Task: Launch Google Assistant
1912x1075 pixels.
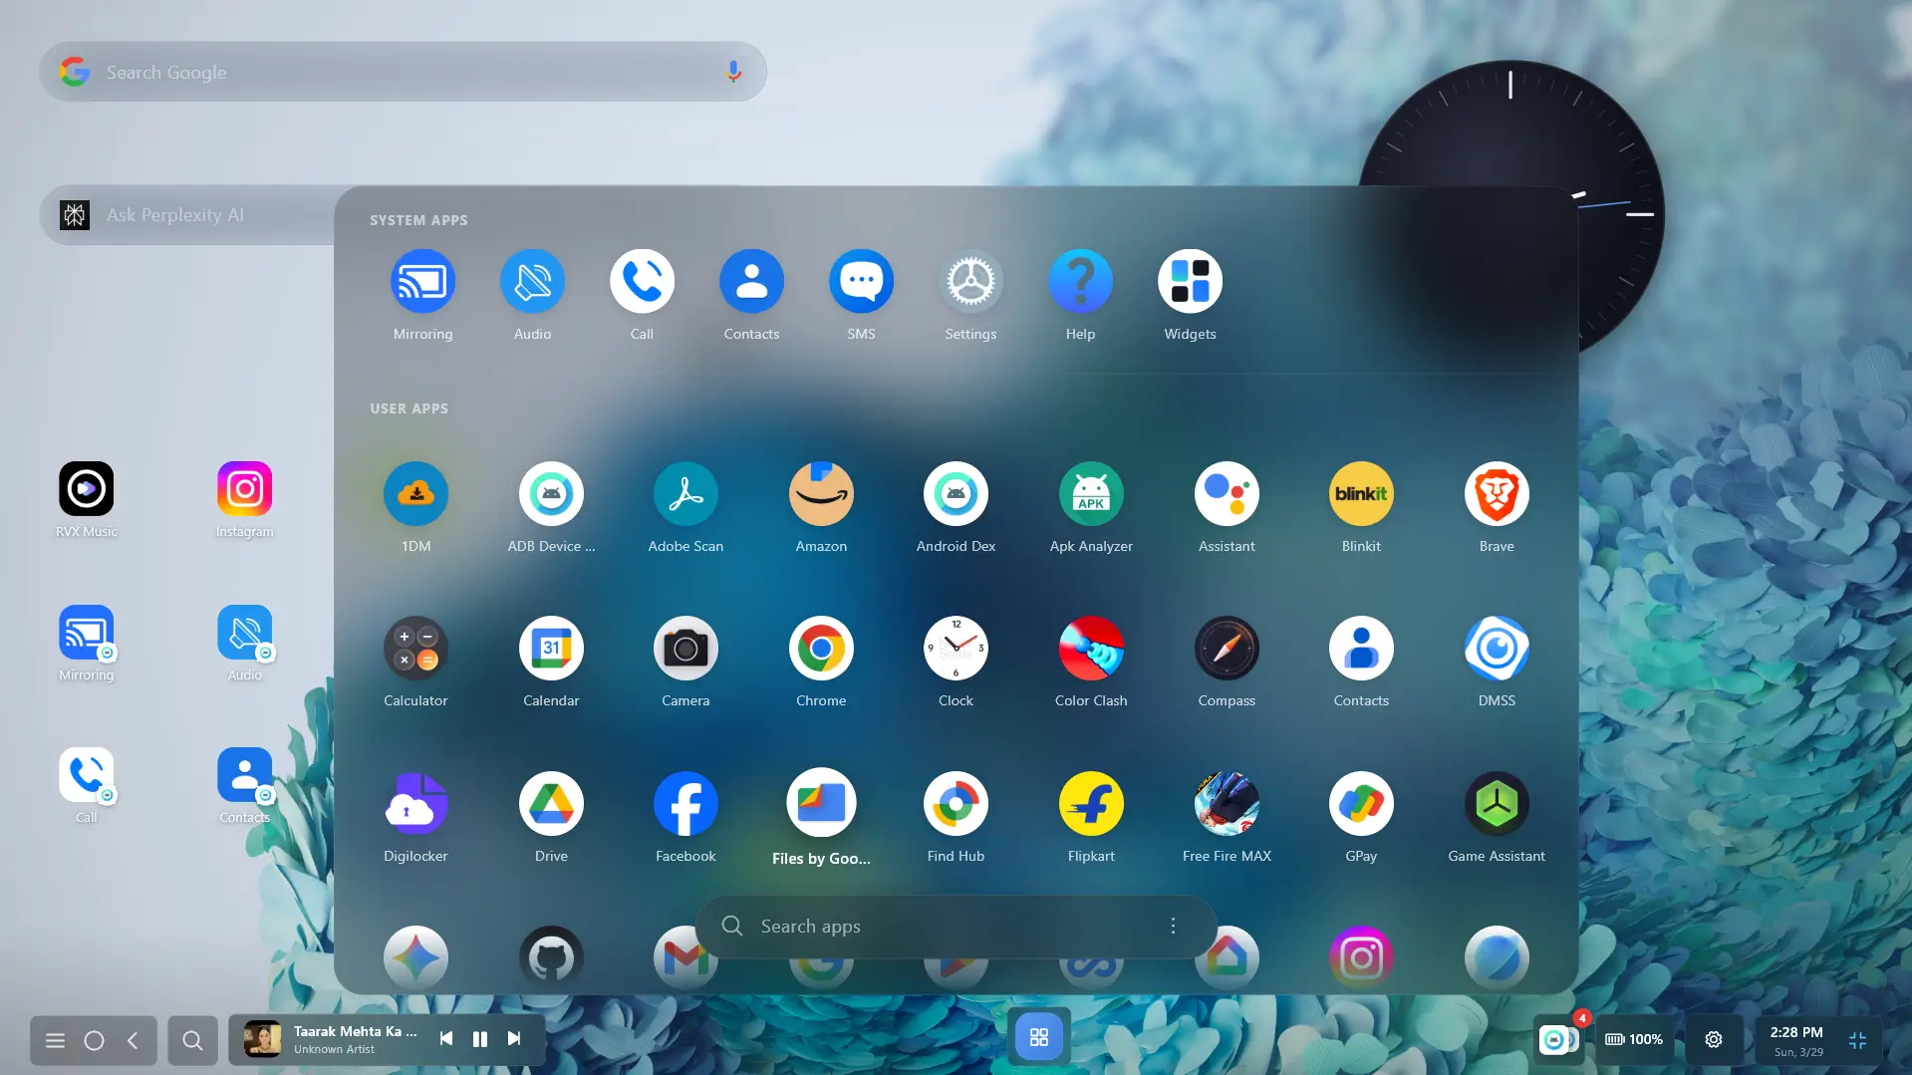Action: point(1227,494)
